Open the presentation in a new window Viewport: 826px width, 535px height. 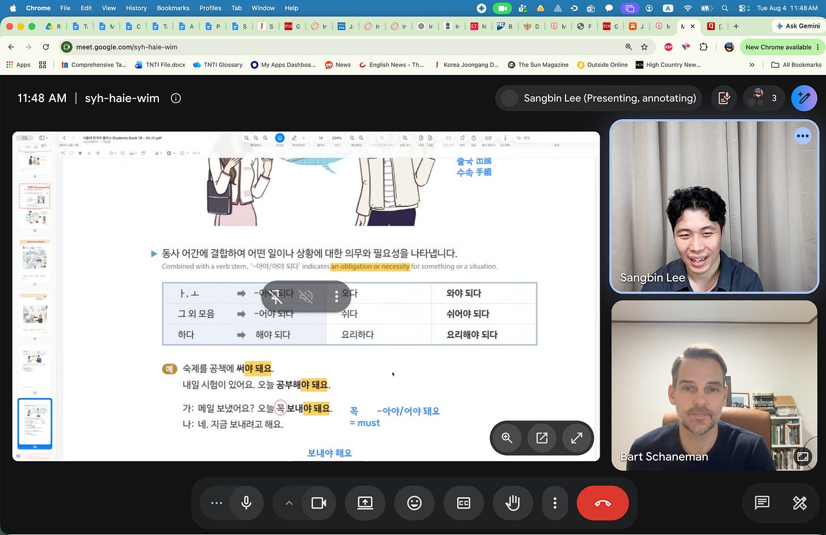542,438
